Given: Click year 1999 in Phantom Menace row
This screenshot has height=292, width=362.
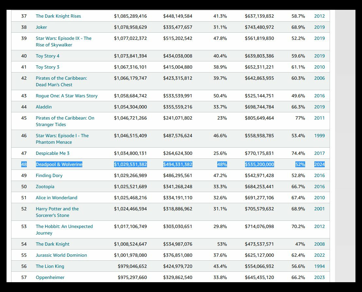Looking at the screenshot, I should click(x=319, y=136).
